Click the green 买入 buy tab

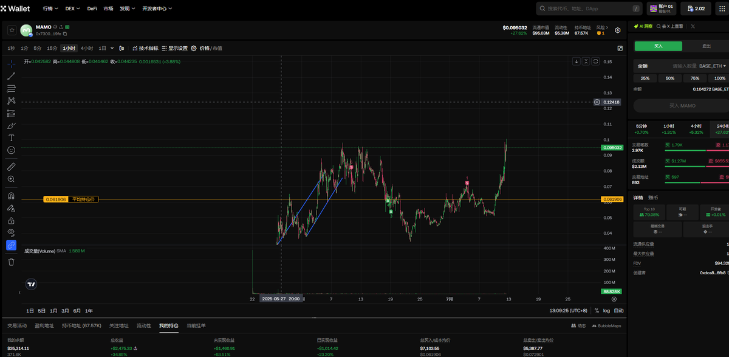[x=659, y=46]
